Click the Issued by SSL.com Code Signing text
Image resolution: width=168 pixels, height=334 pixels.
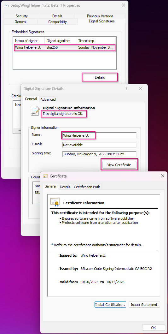116,269
